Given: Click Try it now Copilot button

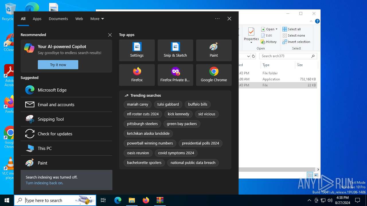Looking at the screenshot, I should 58,65.
